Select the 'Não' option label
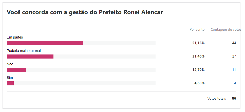Image resolution: width=245 pixels, height=112 pixels. tap(10, 64)
